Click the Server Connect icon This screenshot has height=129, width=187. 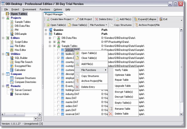click(12, 90)
